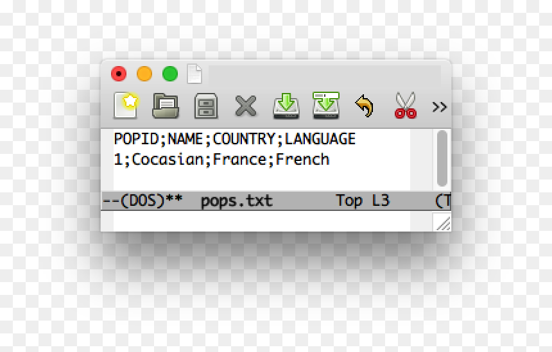Cut selection with scissors icon
The image size is (552, 352).
point(406,105)
